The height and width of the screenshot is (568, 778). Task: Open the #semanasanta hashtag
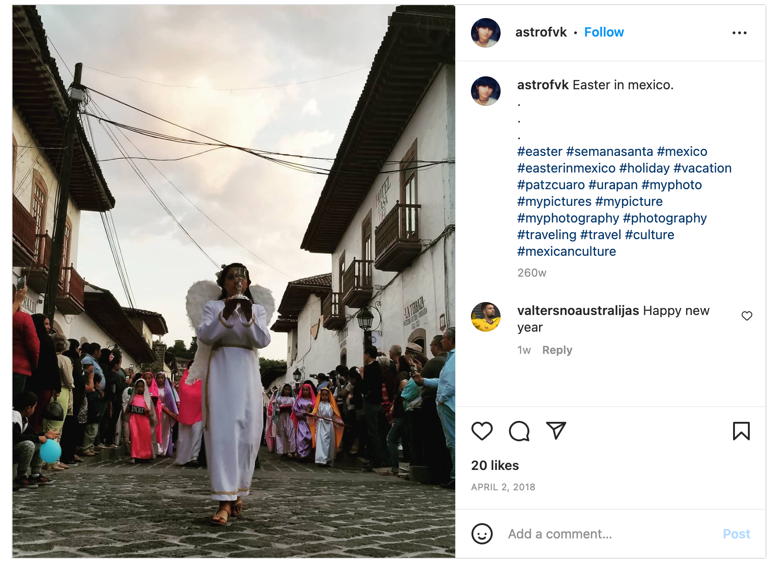pos(609,152)
